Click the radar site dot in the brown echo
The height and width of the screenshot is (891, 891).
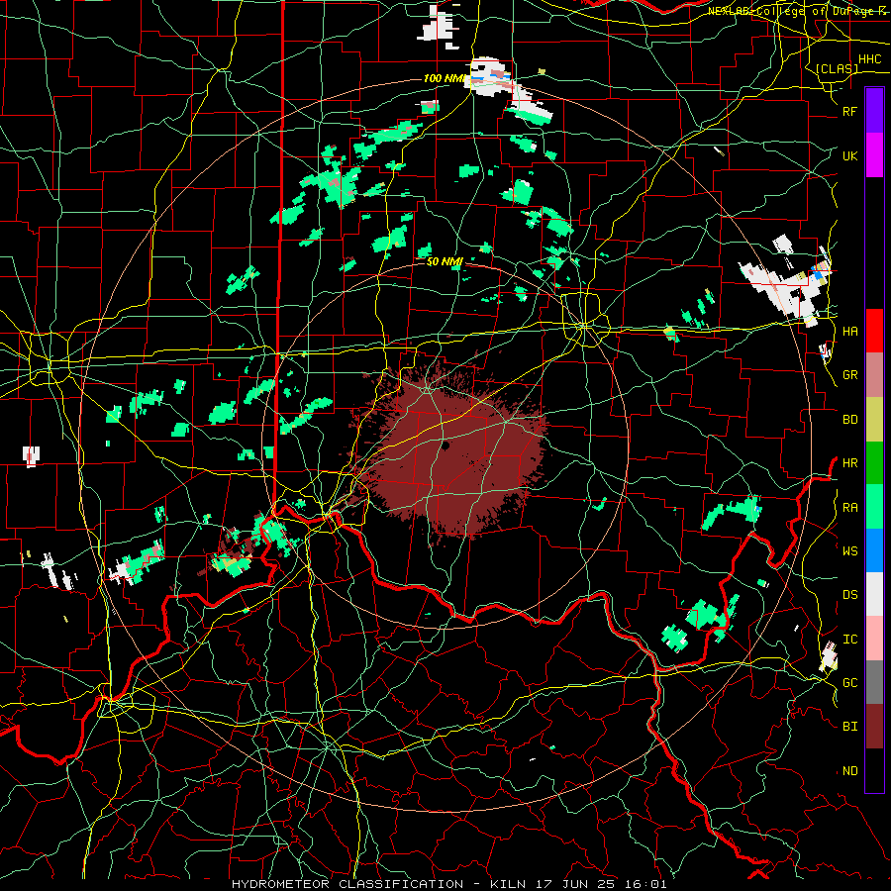(445, 446)
